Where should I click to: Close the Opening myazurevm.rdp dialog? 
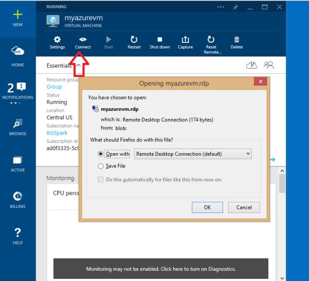261,81
